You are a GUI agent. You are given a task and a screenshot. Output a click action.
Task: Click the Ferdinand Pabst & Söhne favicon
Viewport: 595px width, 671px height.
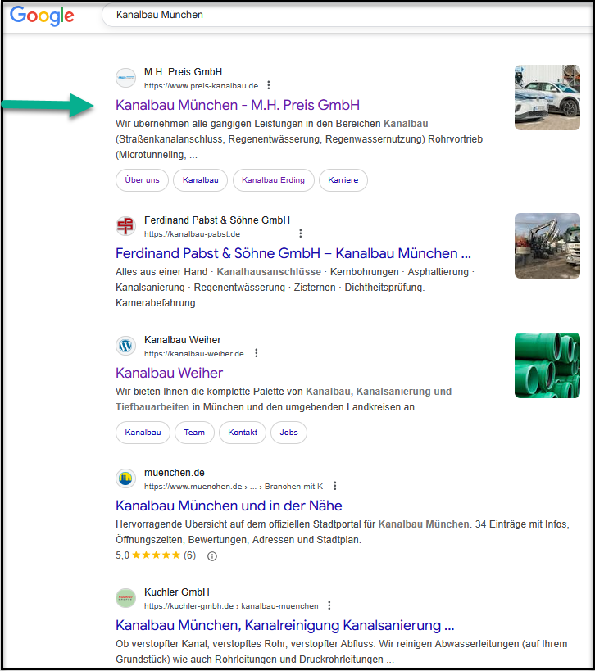tap(125, 226)
